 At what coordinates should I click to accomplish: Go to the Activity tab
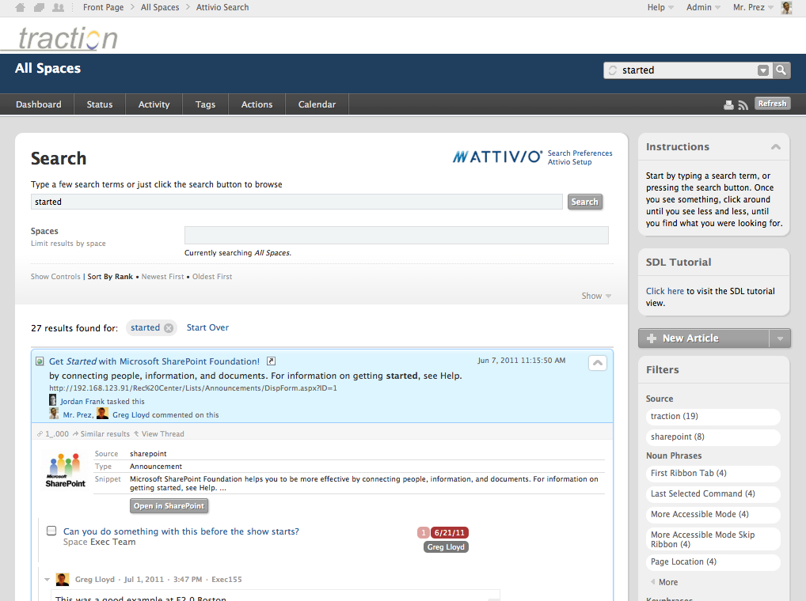click(x=154, y=104)
